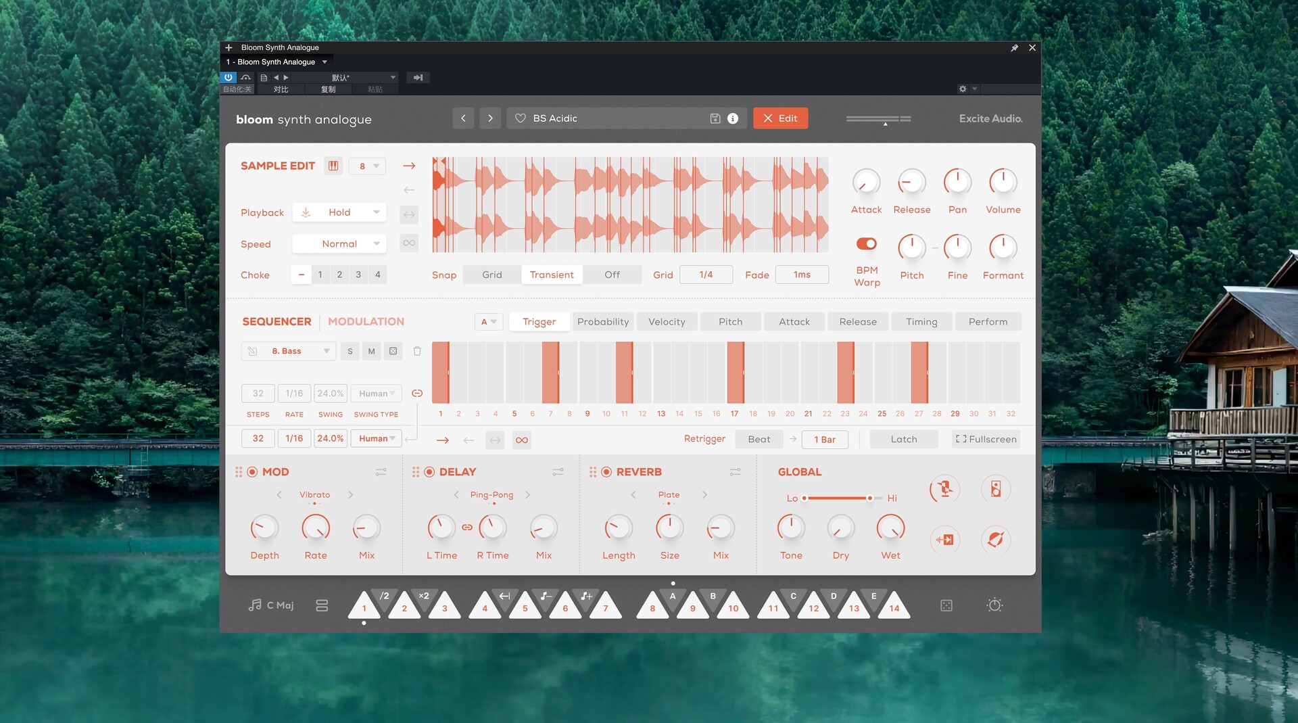Solo the 8. Bass lane
The image size is (1298, 723).
tap(350, 351)
